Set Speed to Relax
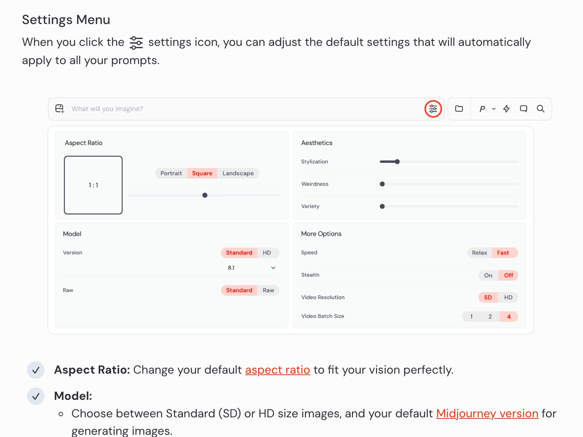Viewport: 583px width, 437px height. [479, 253]
